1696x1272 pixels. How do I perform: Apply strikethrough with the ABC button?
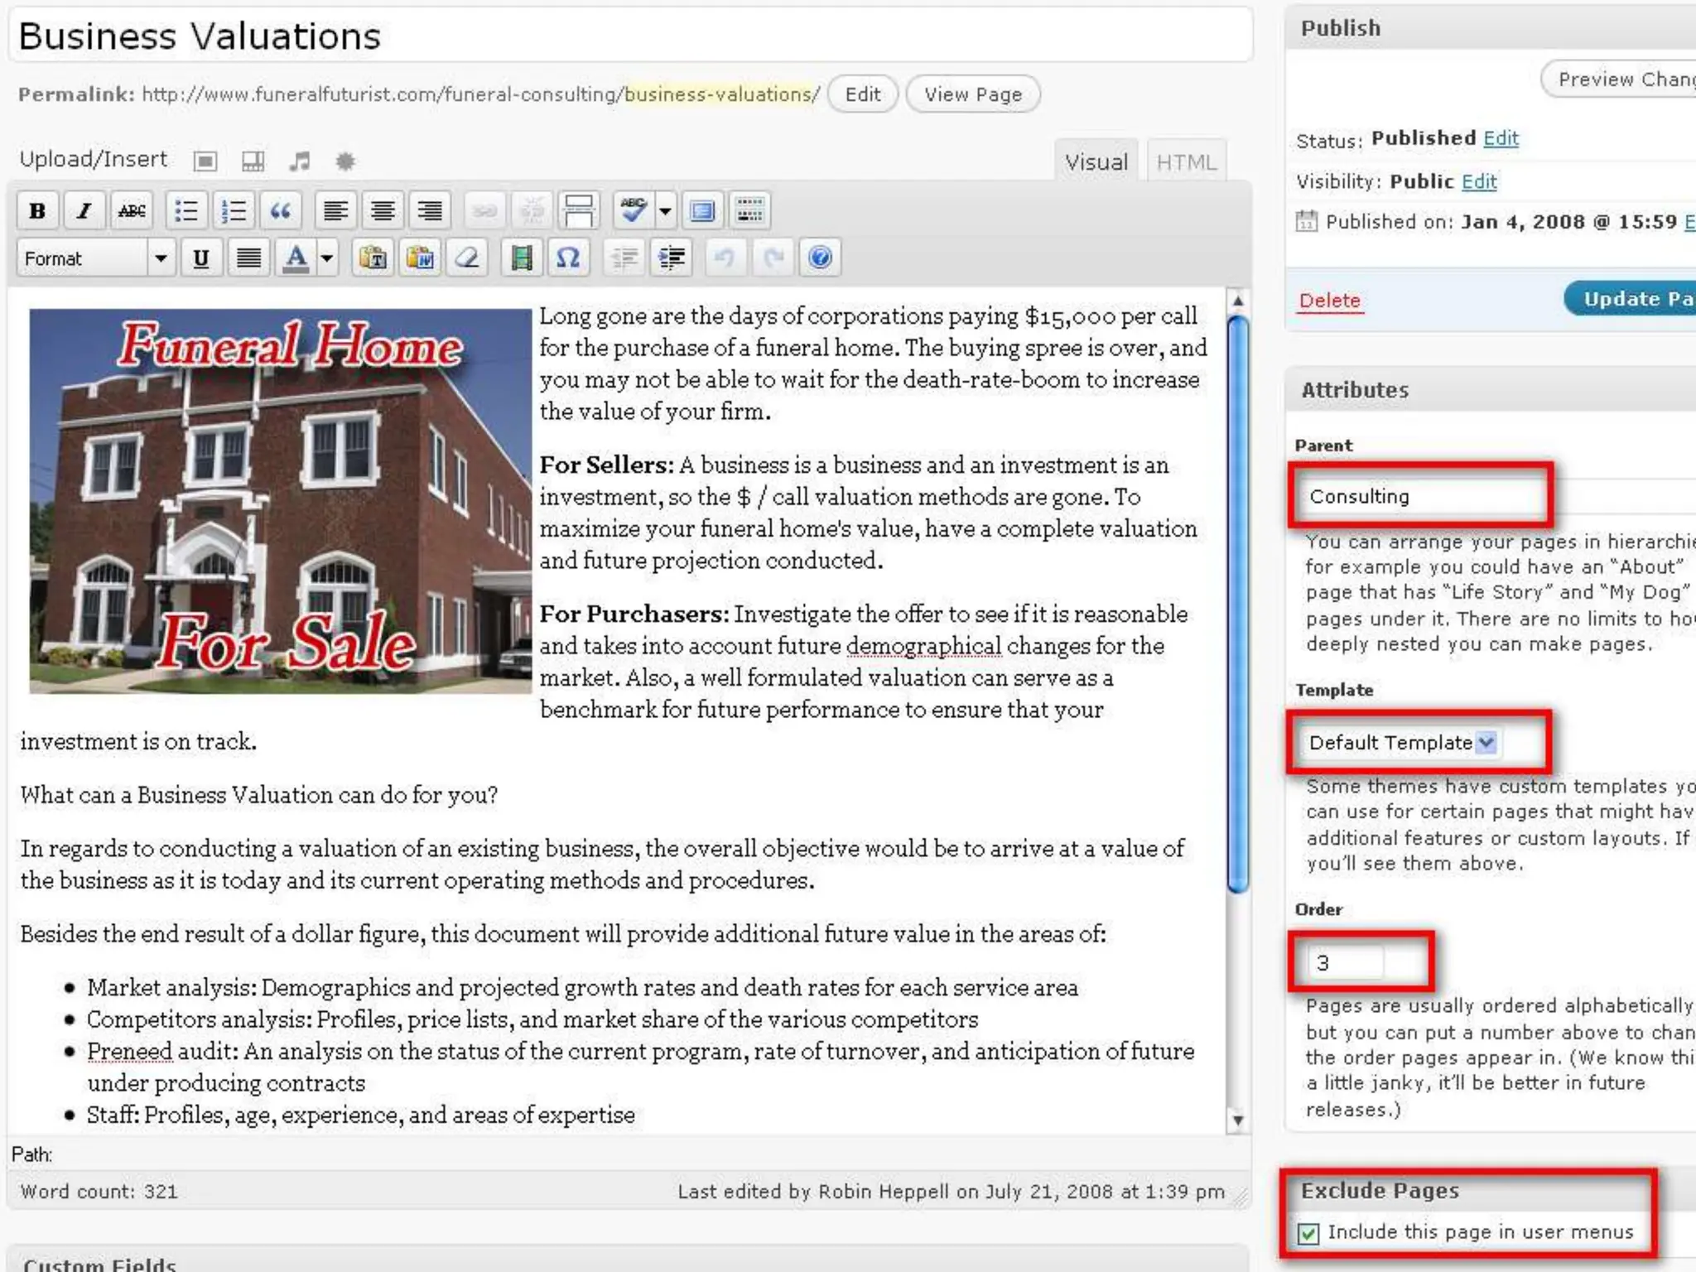point(132,211)
